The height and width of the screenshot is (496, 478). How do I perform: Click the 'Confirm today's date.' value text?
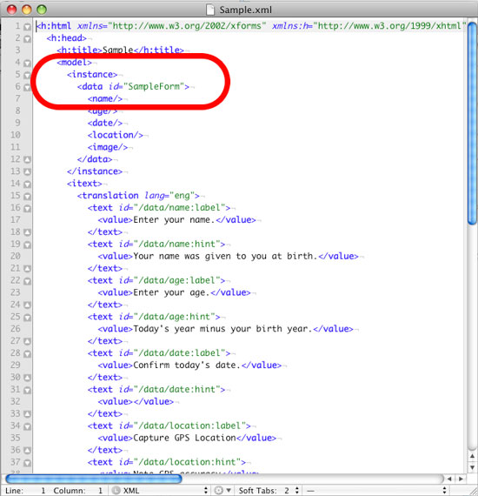tap(187, 365)
